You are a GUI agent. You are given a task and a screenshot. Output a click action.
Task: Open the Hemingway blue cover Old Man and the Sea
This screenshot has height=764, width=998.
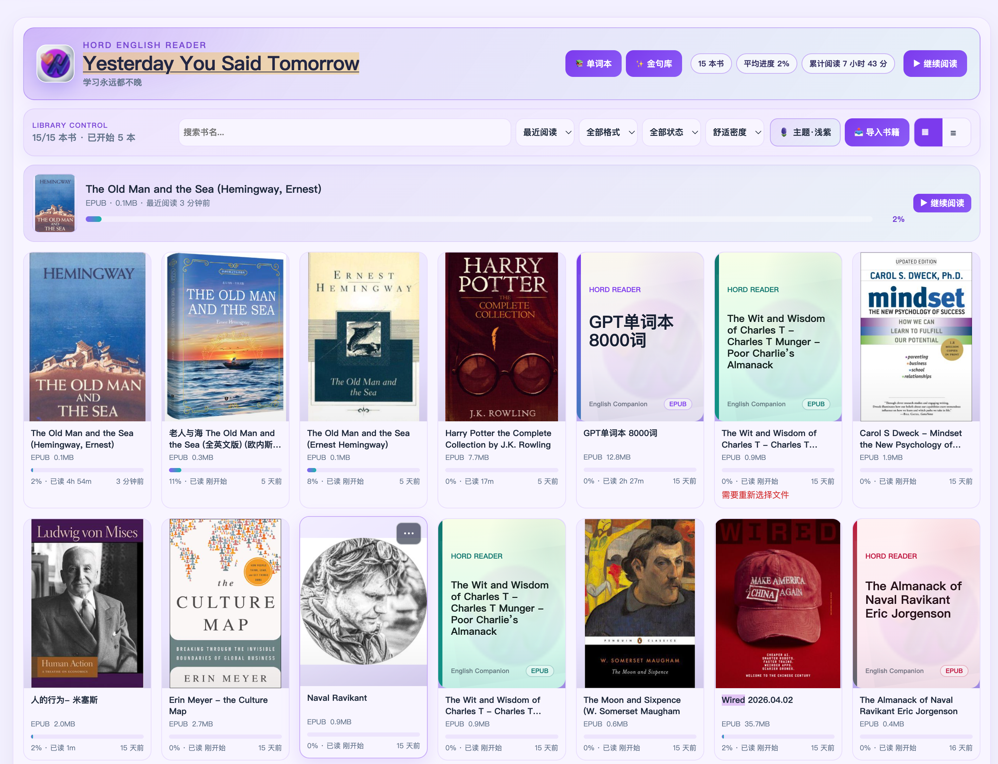tap(88, 337)
